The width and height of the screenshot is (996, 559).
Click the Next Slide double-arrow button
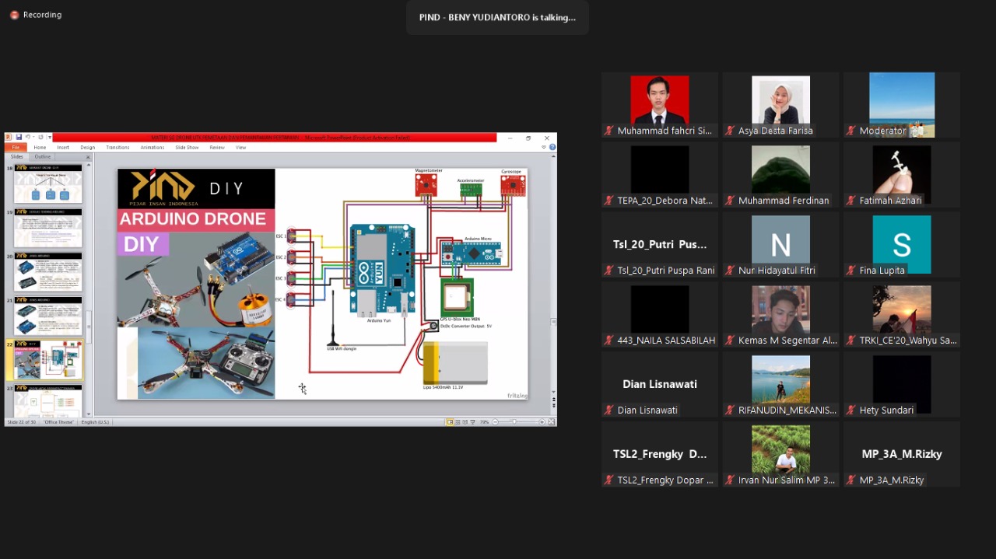[553, 405]
